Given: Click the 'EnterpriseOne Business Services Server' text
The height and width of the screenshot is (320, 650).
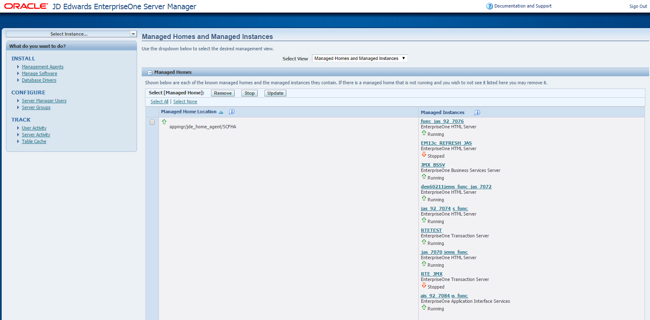Looking at the screenshot, I should click(x=460, y=170).
